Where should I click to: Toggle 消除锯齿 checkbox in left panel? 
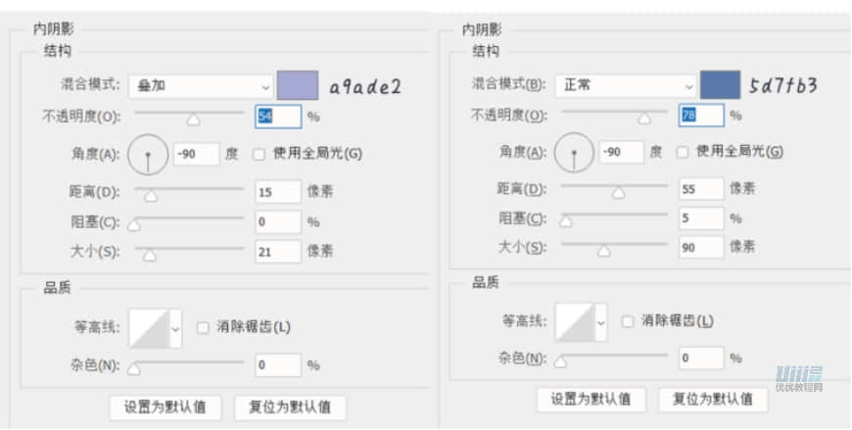coord(203,328)
